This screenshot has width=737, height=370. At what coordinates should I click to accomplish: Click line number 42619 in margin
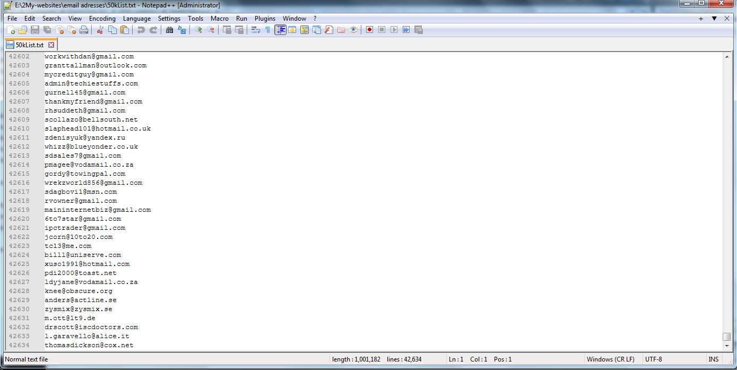(x=19, y=210)
